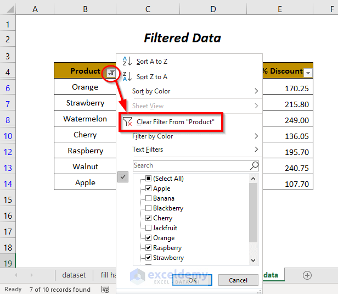Enable the Blackberry checkbox
This screenshot has height=294, width=338.
(148, 208)
